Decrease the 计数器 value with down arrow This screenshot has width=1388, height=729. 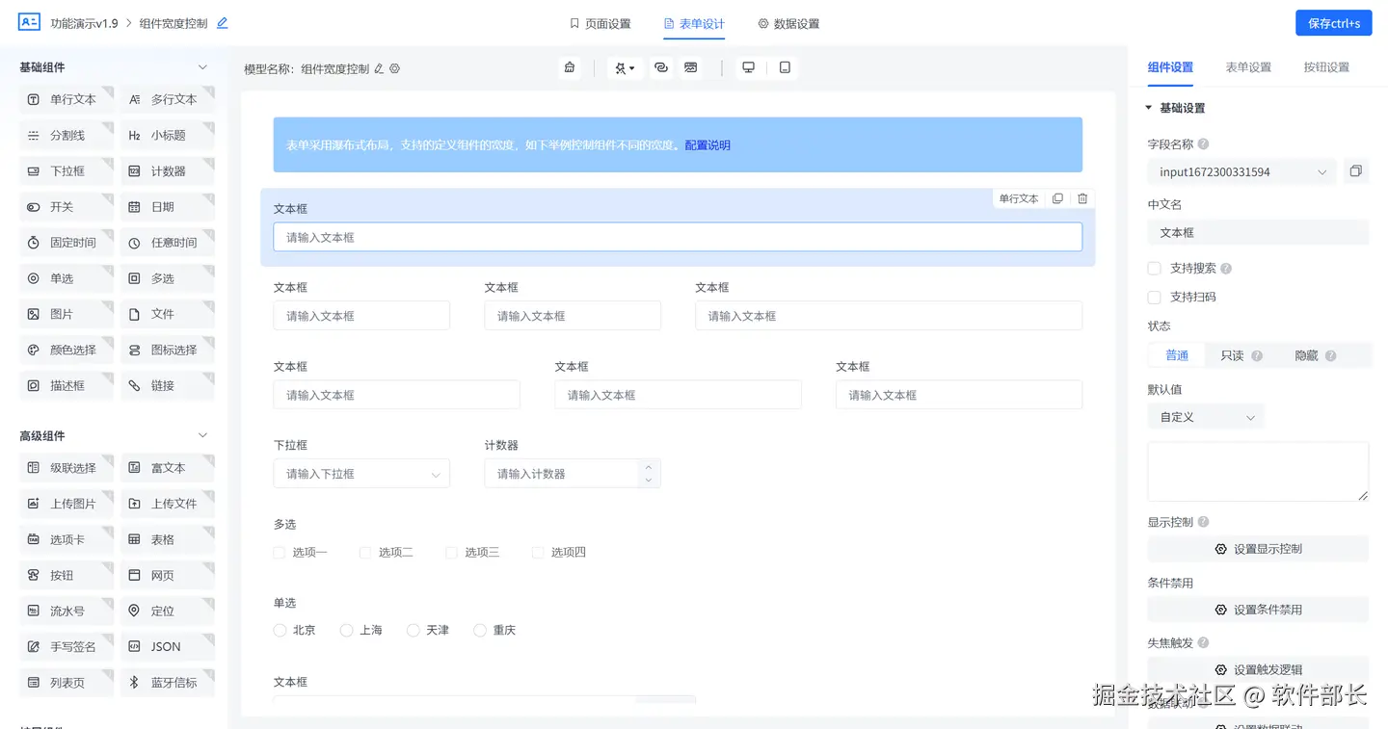pos(648,481)
